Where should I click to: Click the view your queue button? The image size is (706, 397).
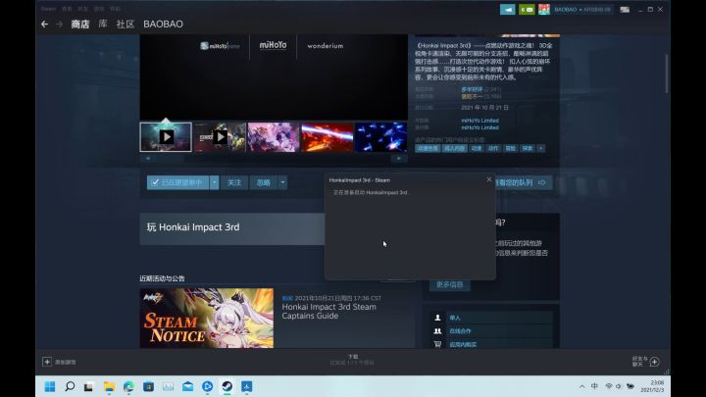click(x=524, y=182)
